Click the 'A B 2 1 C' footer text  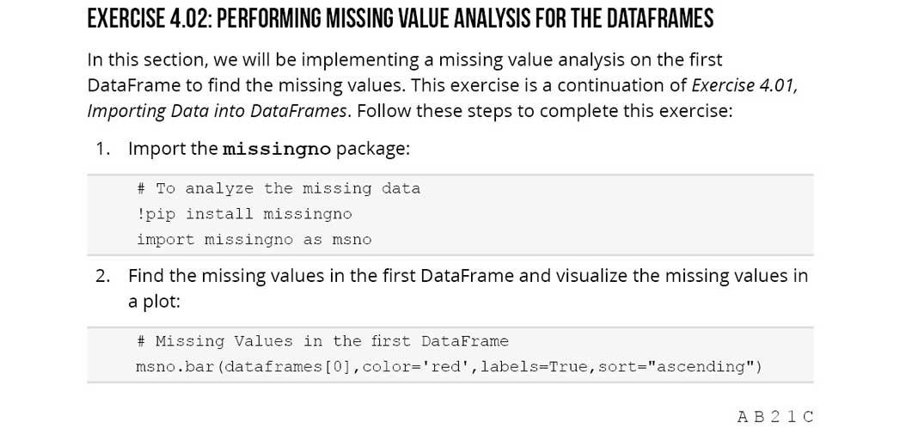tap(774, 417)
